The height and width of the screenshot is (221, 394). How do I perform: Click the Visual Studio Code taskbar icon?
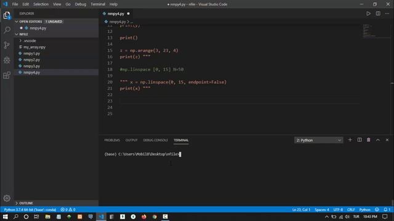click(x=101, y=217)
